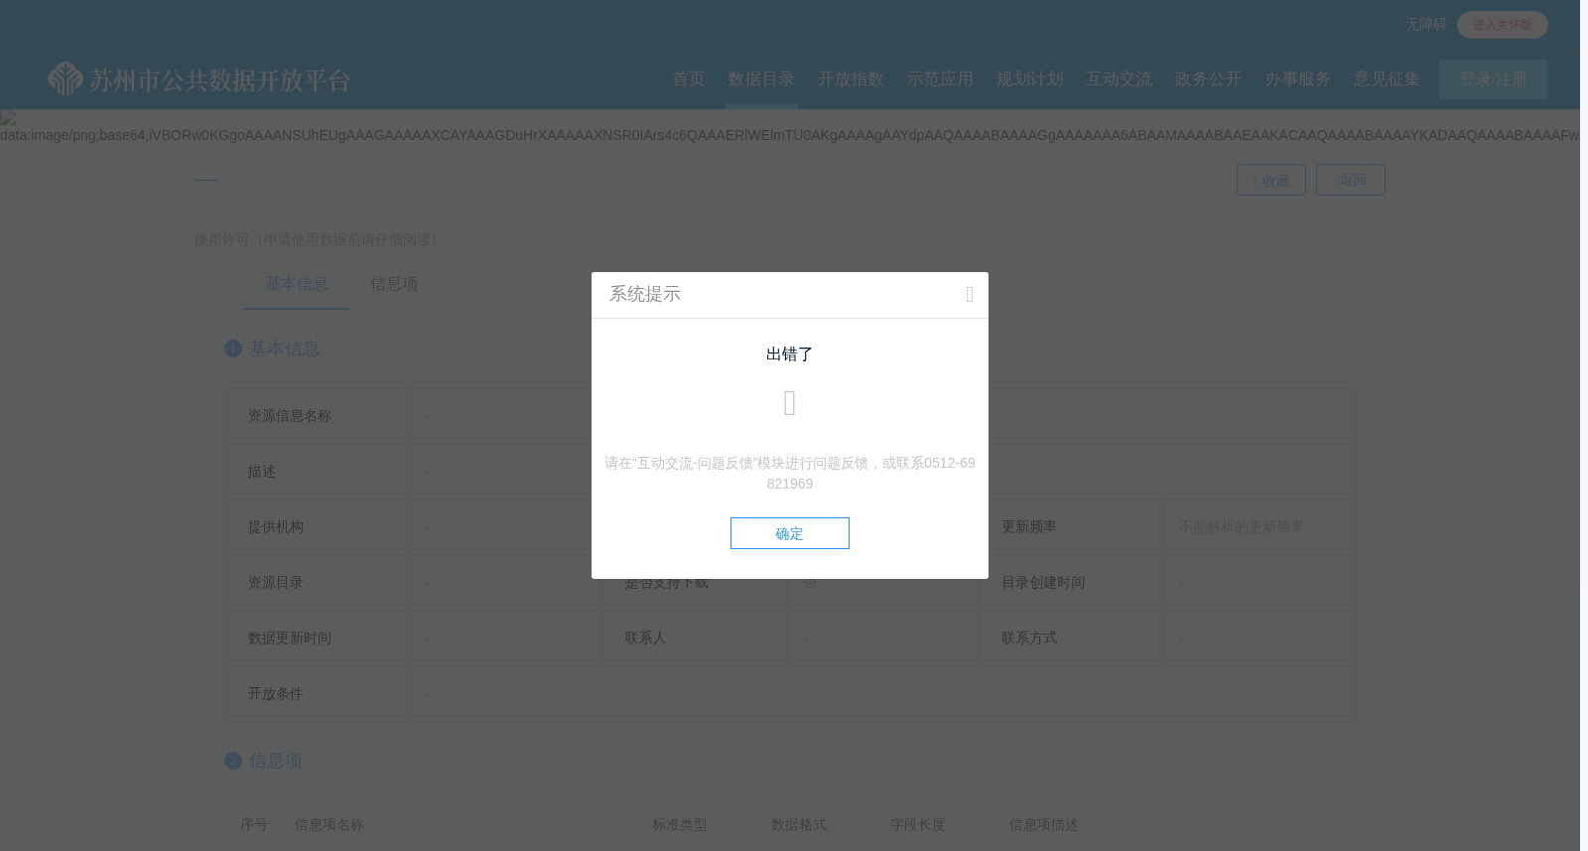Open the 开放指数 navigation item
Screen dimensions: 1588x851
(x=851, y=79)
